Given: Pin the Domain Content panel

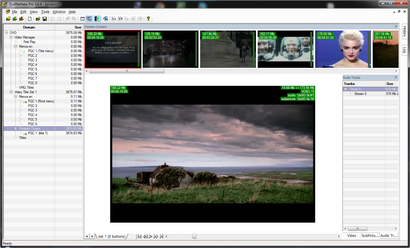Looking at the screenshot, I should coord(396,27).
